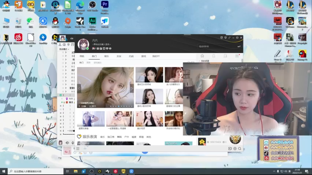Image resolution: width=312 pixels, height=175 pixels.
Task: Filter 娱乐表演 by 户外
Action: pos(126,137)
